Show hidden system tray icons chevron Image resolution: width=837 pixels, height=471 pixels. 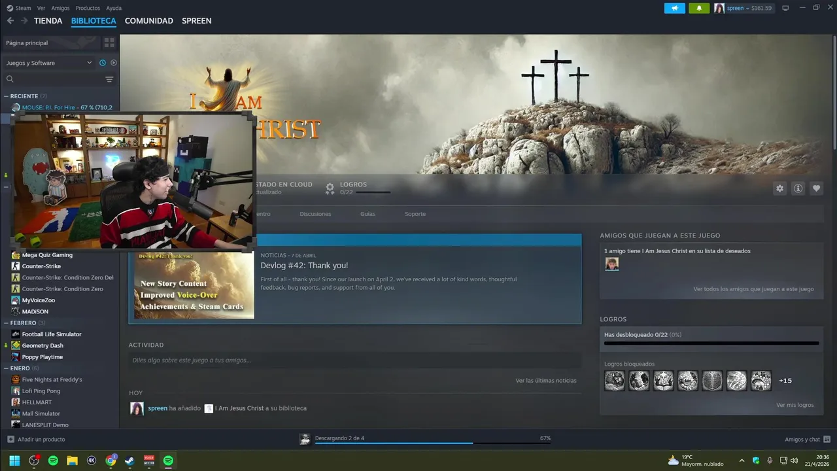742,461
